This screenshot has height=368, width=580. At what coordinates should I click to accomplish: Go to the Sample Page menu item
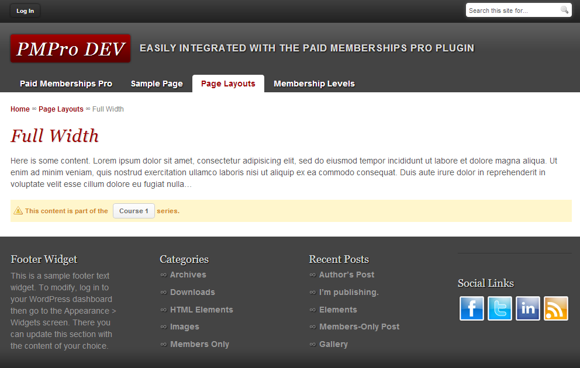(157, 84)
